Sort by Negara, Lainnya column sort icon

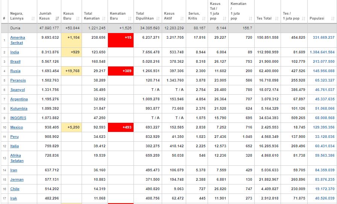click(33, 18)
